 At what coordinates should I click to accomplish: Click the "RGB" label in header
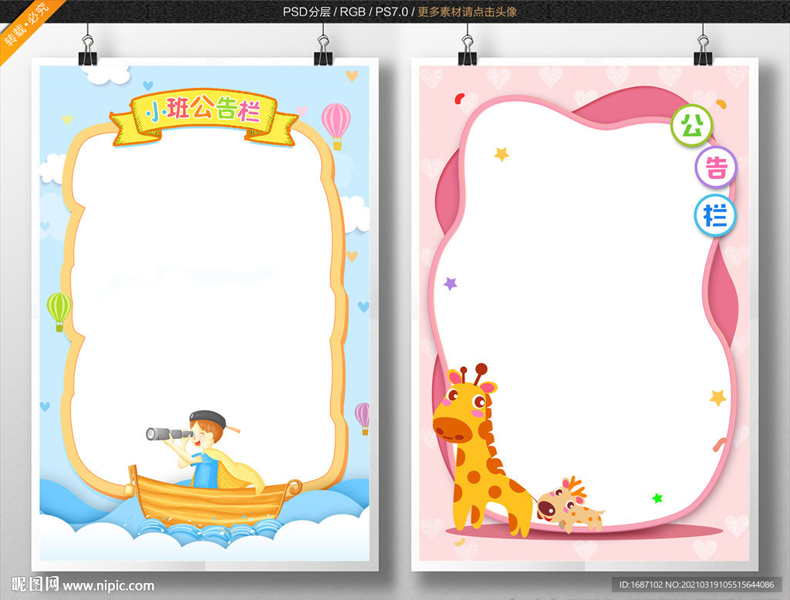353,12
